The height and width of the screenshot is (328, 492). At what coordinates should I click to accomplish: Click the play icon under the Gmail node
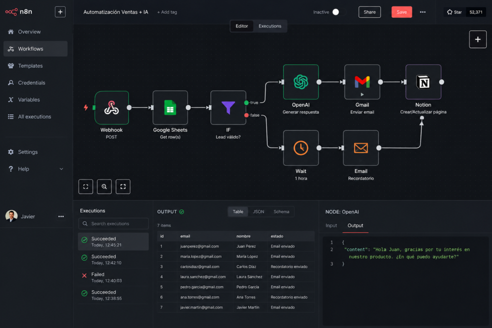tap(362, 95)
